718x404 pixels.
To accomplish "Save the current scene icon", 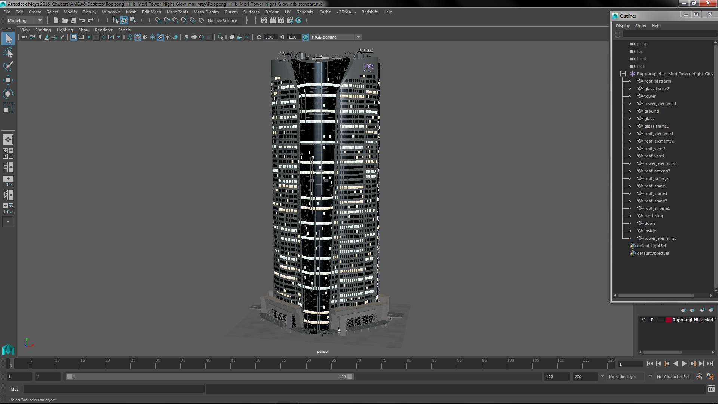I will (73, 21).
